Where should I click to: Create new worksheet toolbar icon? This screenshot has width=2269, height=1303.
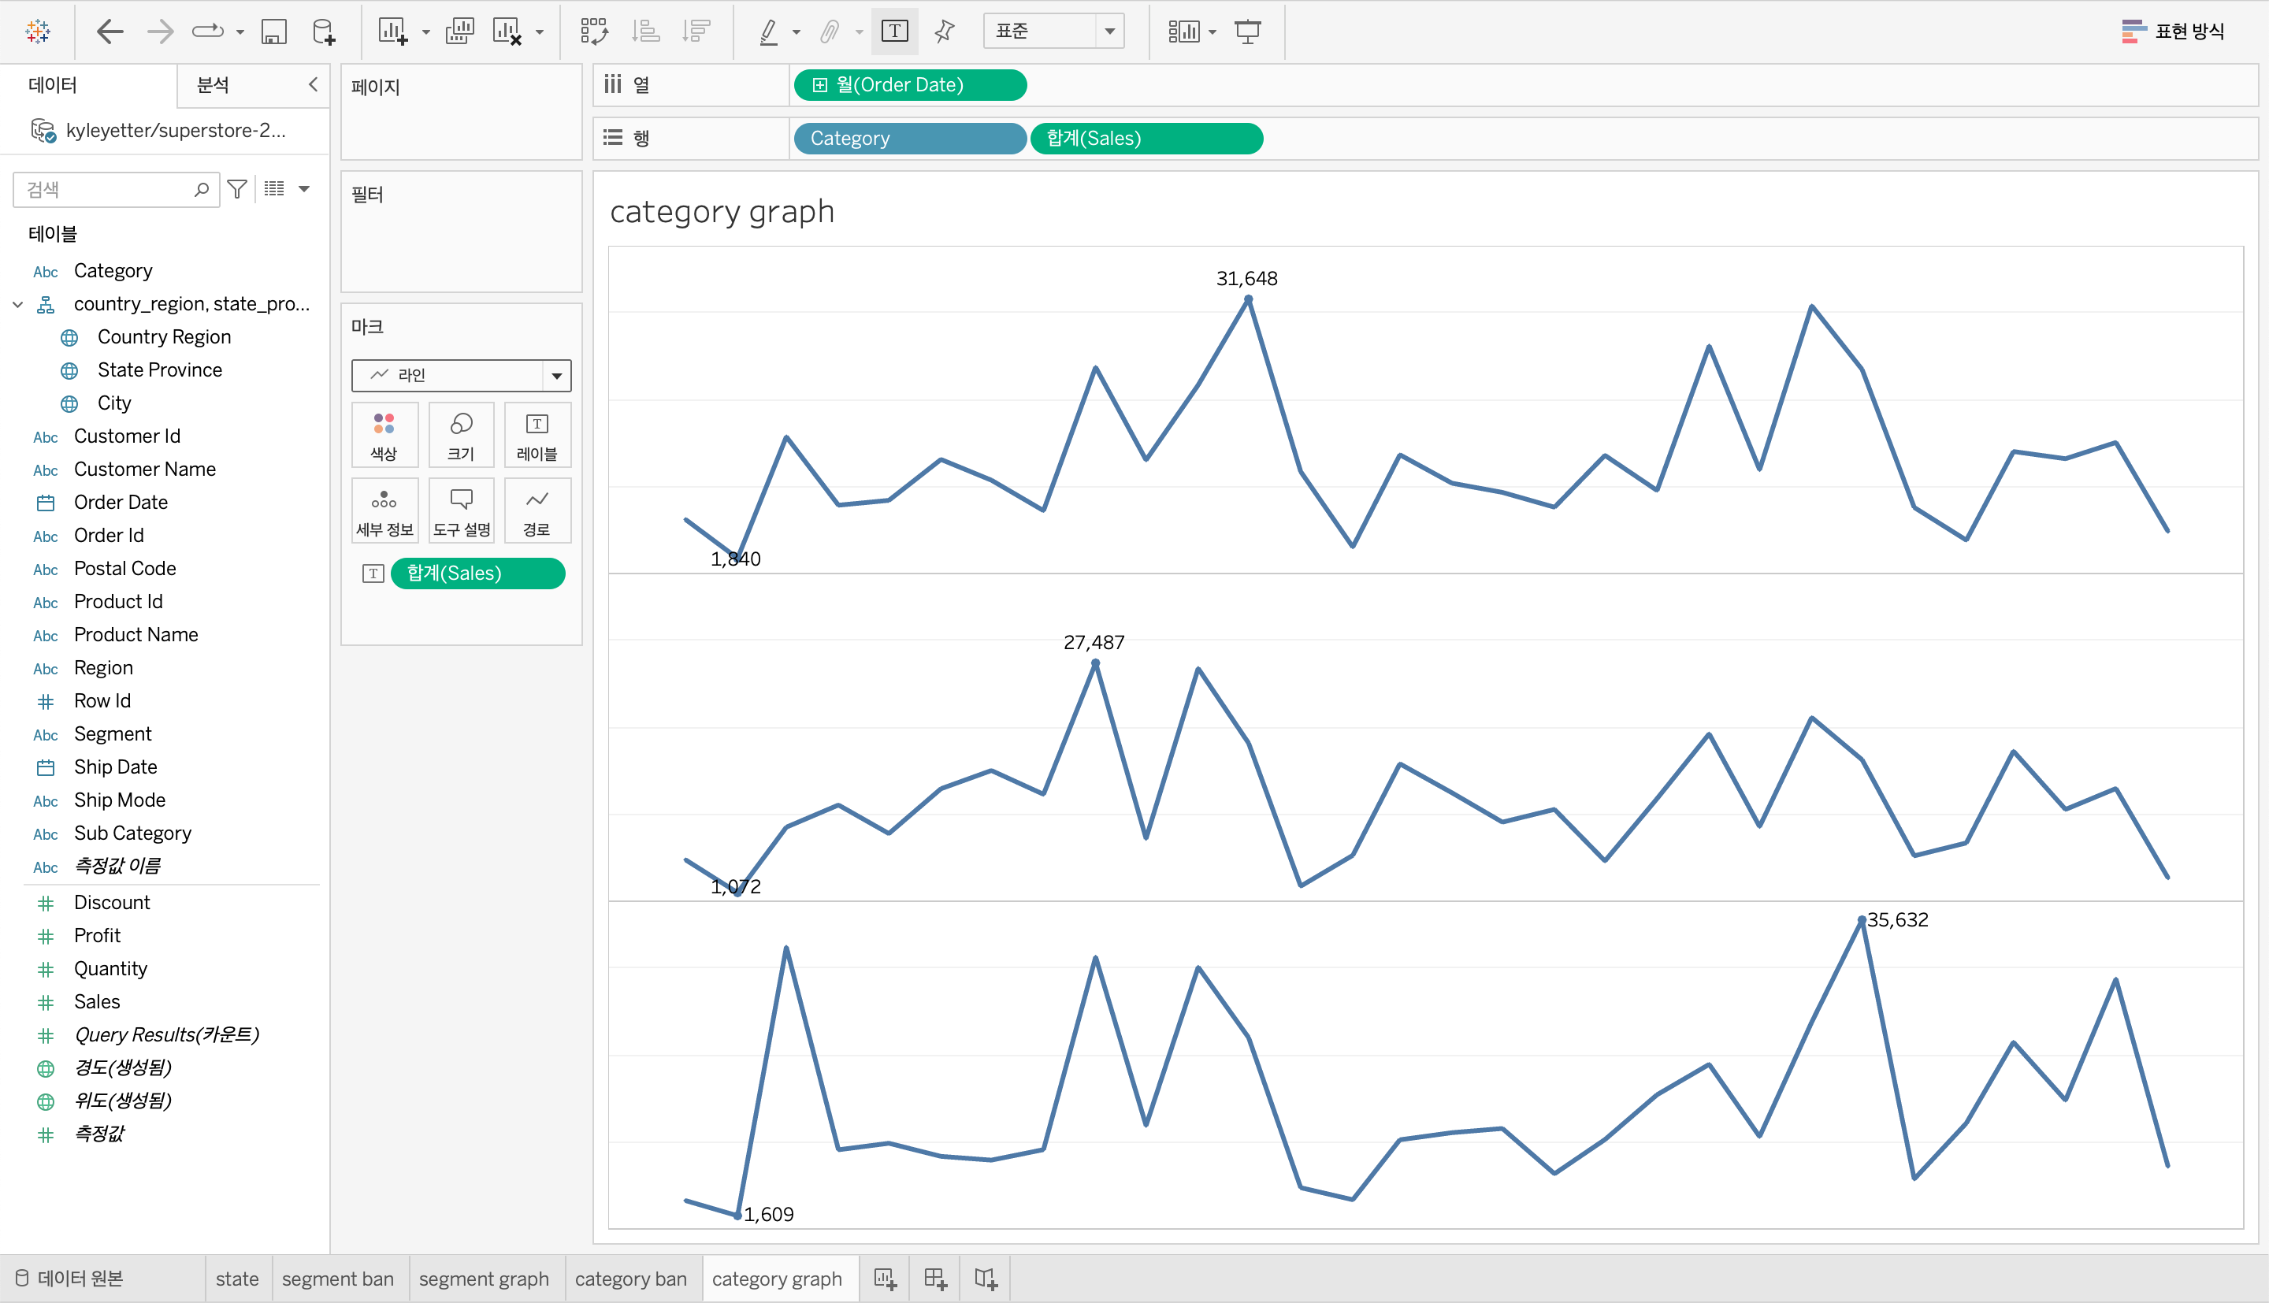[x=393, y=32]
